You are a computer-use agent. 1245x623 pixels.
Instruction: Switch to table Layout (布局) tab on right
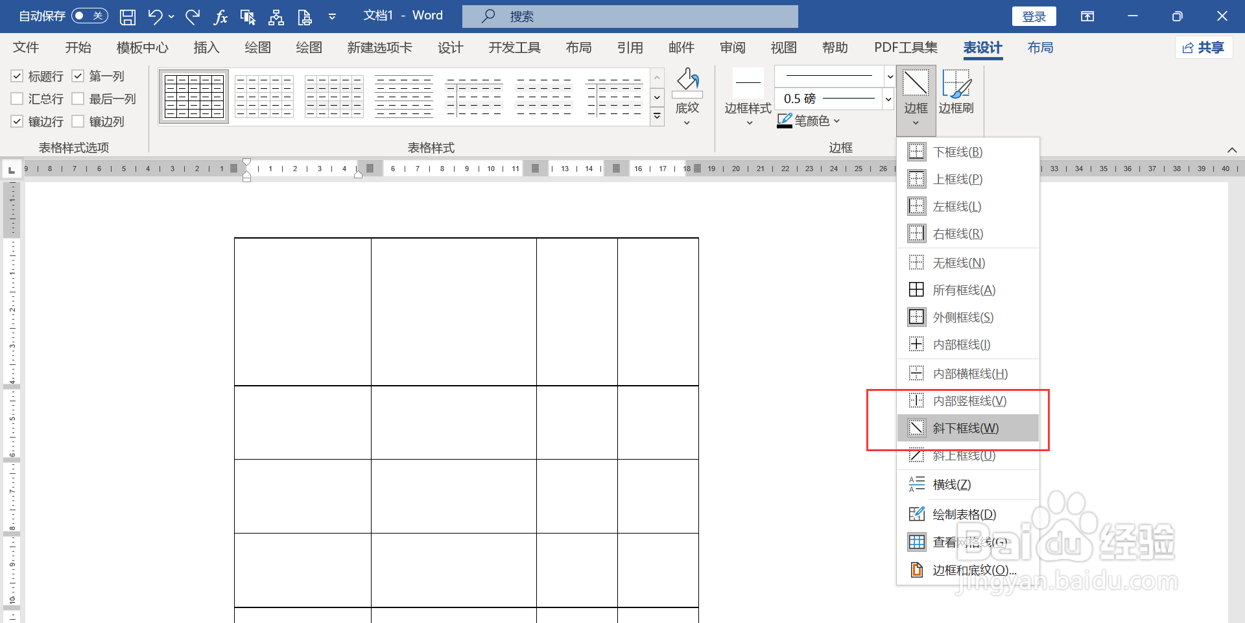pyautogui.click(x=1040, y=47)
